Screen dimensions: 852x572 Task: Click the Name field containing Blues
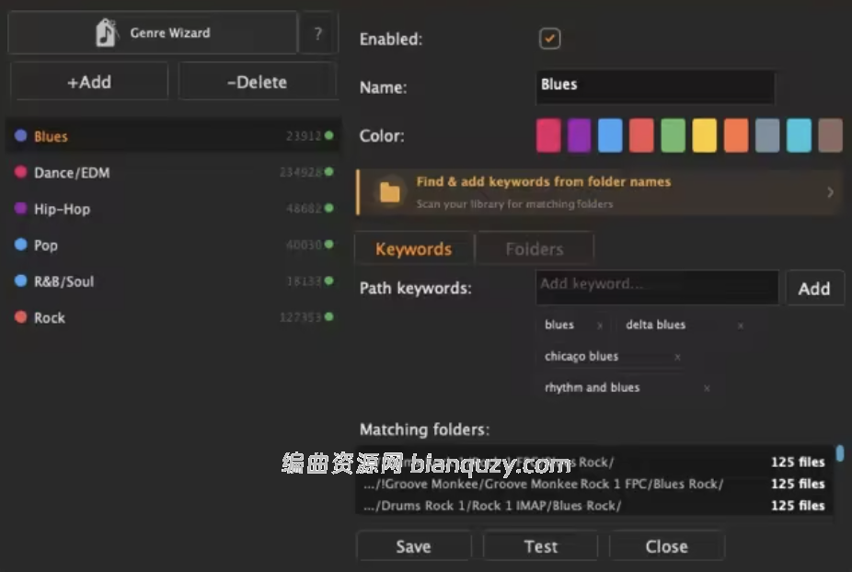655,86
